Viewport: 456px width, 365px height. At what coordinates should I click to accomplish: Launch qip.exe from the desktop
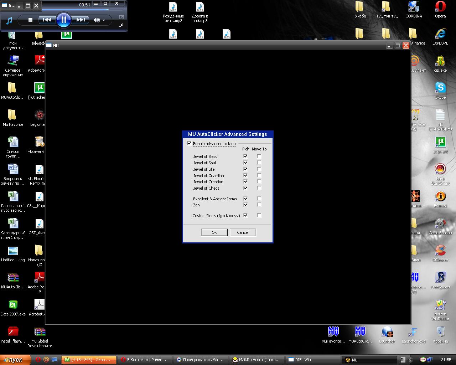coord(440,64)
